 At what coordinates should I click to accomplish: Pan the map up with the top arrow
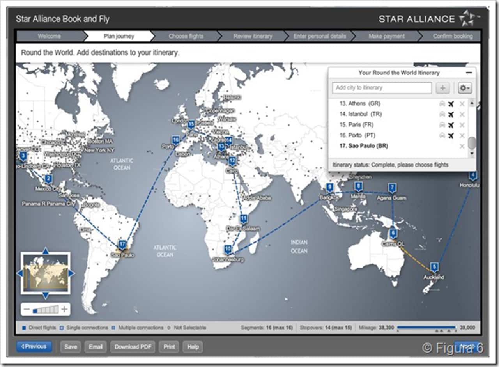tap(46, 251)
